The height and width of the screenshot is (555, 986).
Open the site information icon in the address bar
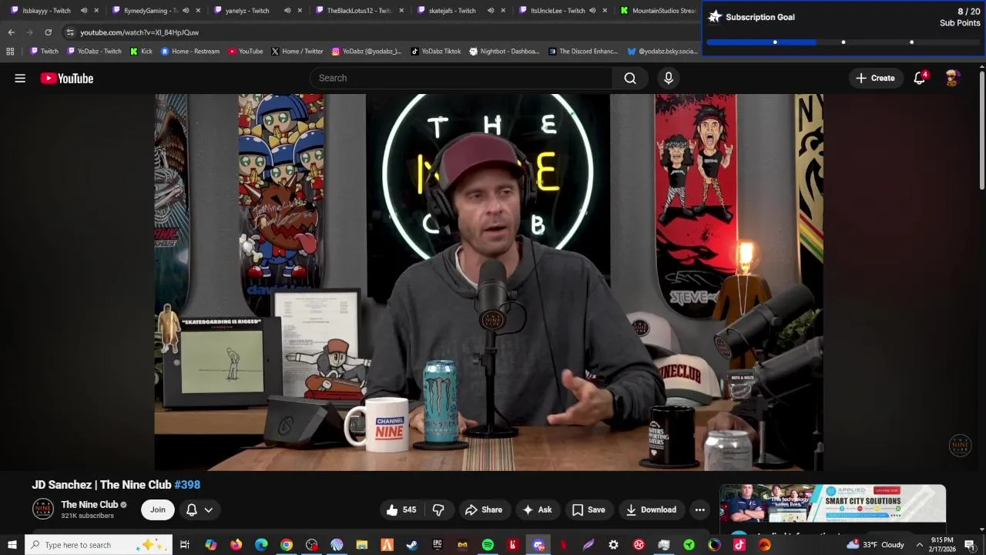pyautogui.click(x=70, y=32)
